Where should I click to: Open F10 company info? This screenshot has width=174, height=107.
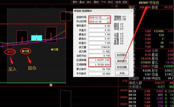103,2
